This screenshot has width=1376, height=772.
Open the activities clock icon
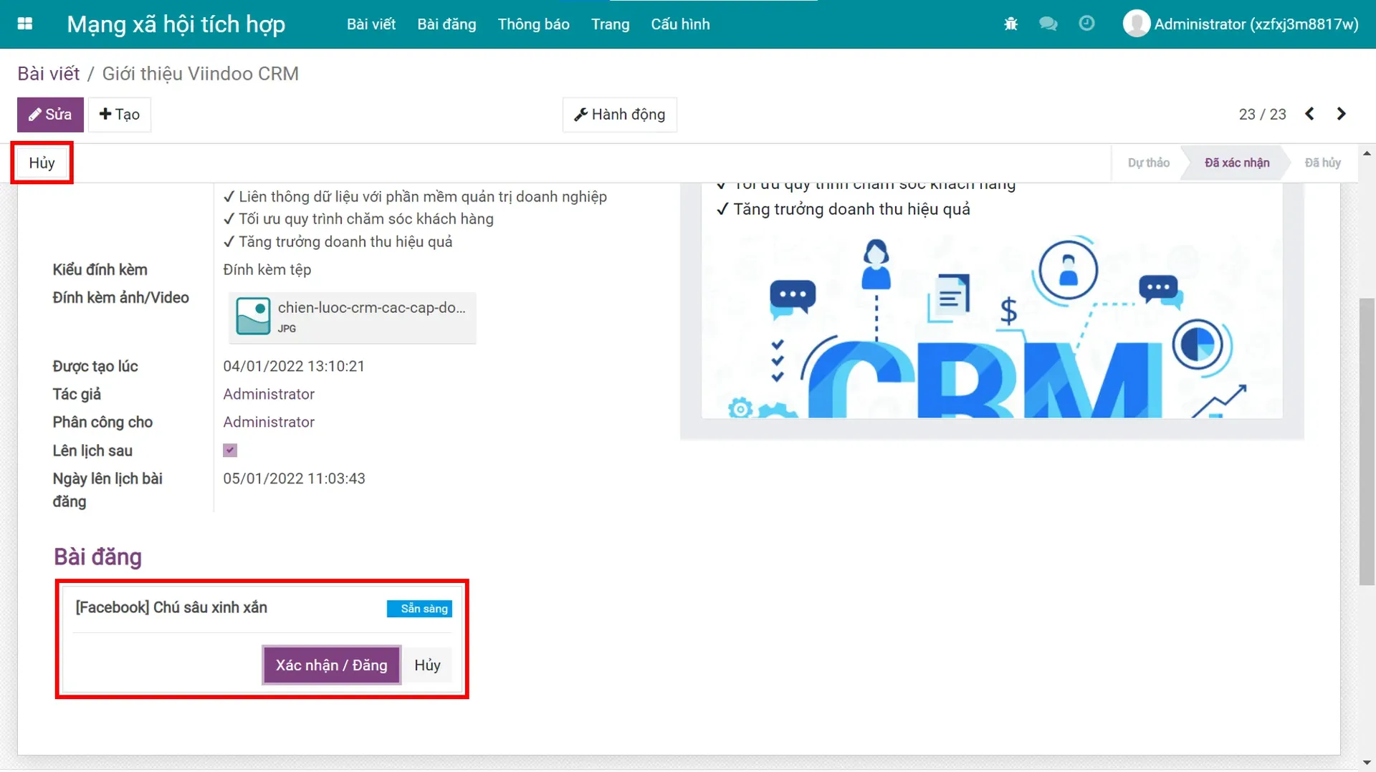pyautogui.click(x=1086, y=24)
